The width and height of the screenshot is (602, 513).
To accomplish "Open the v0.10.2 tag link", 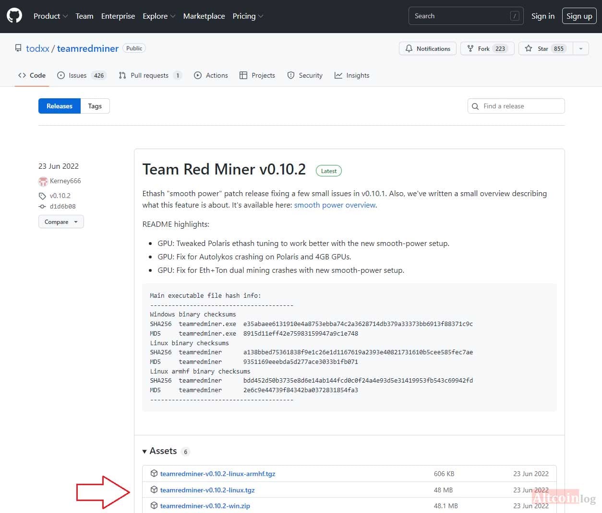I will coord(60,196).
